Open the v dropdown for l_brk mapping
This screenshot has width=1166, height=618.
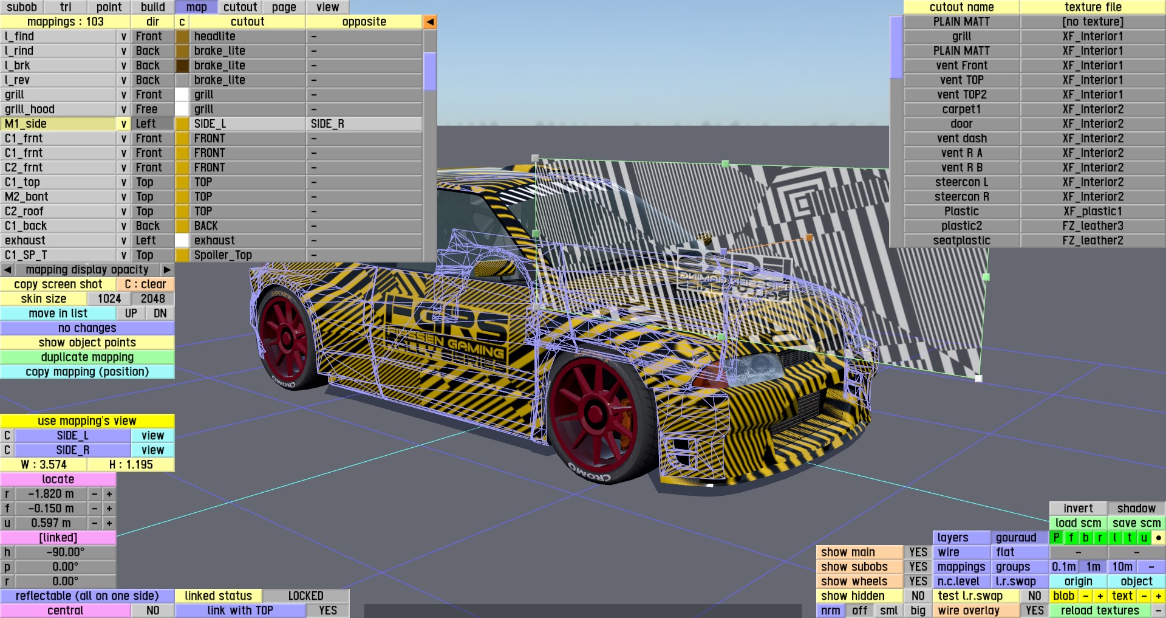tap(124, 66)
